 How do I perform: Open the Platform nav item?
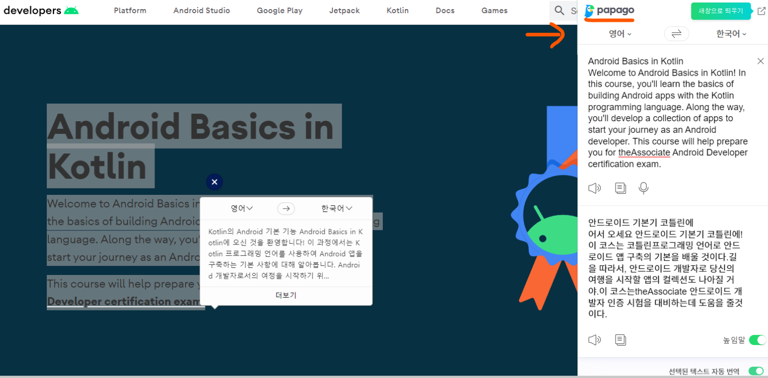[130, 11]
